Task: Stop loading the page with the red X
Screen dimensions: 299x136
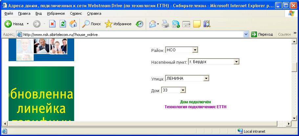Action: 52,24
